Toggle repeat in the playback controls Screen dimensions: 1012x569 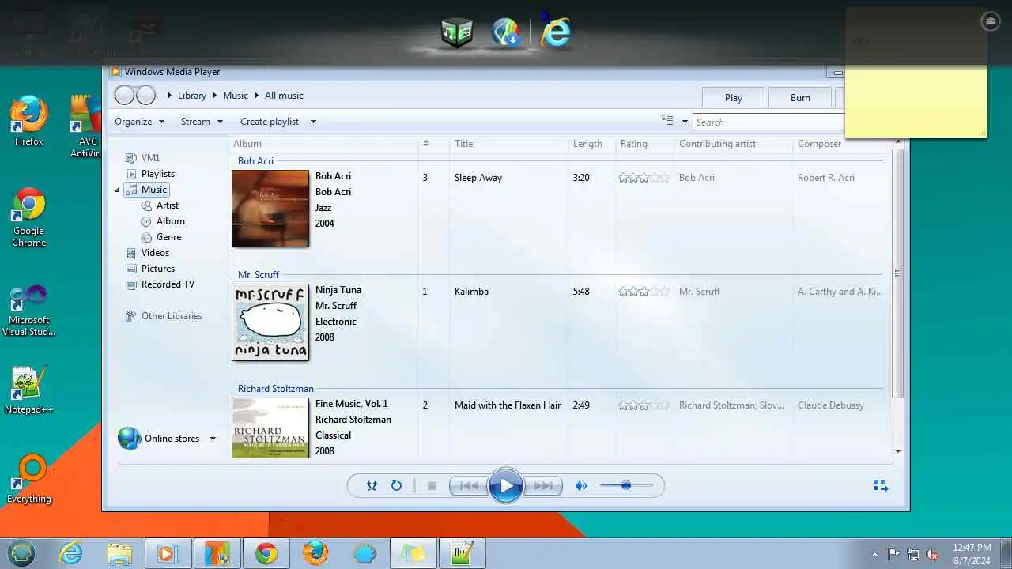tap(396, 486)
